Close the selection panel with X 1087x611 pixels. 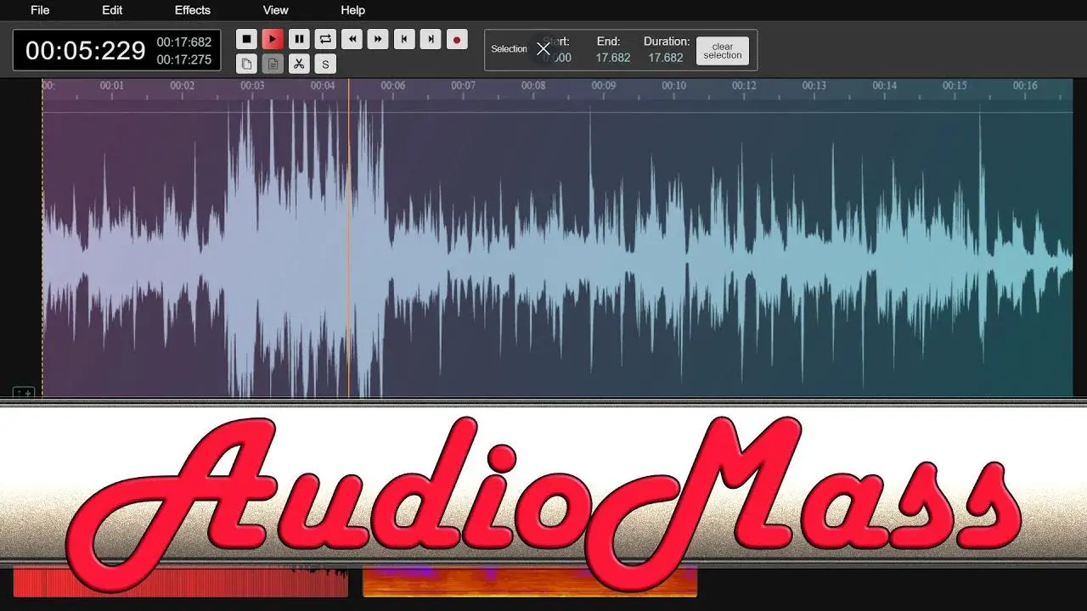point(543,49)
